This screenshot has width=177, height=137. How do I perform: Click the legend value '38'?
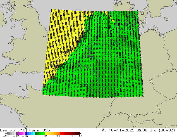72,136
